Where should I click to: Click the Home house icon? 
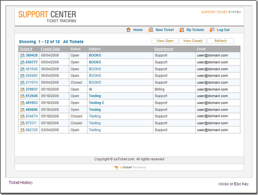pyautogui.click(x=128, y=30)
